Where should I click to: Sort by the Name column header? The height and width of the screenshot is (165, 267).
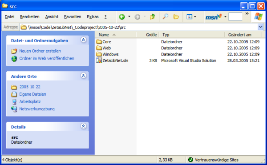pos(115,35)
